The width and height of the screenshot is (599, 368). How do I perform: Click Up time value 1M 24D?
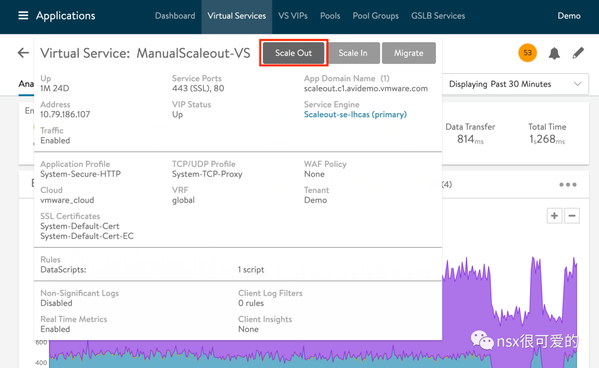(x=54, y=88)
